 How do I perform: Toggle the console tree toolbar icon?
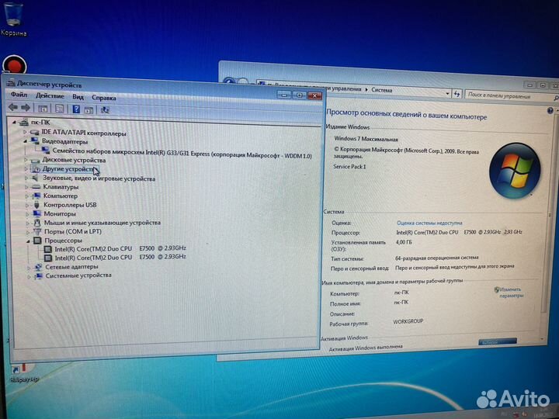[43, 109]
